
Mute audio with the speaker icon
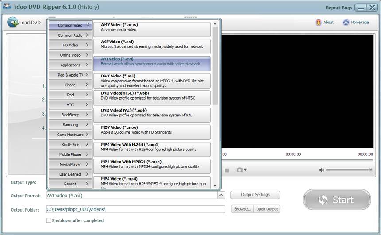coord(322,170)
